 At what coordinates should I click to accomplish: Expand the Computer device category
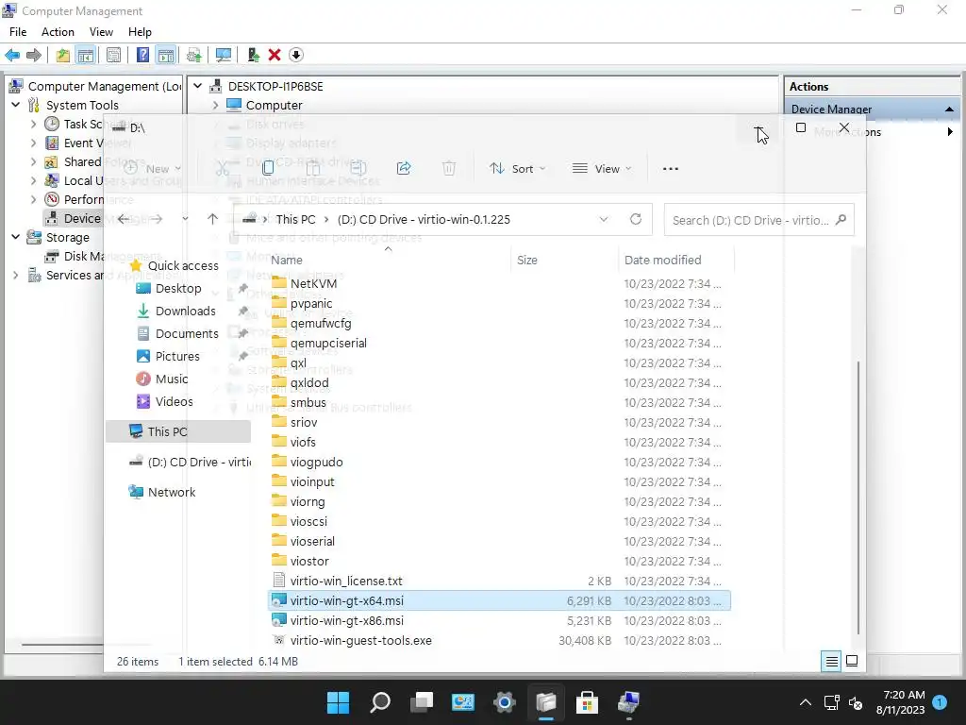215,106
